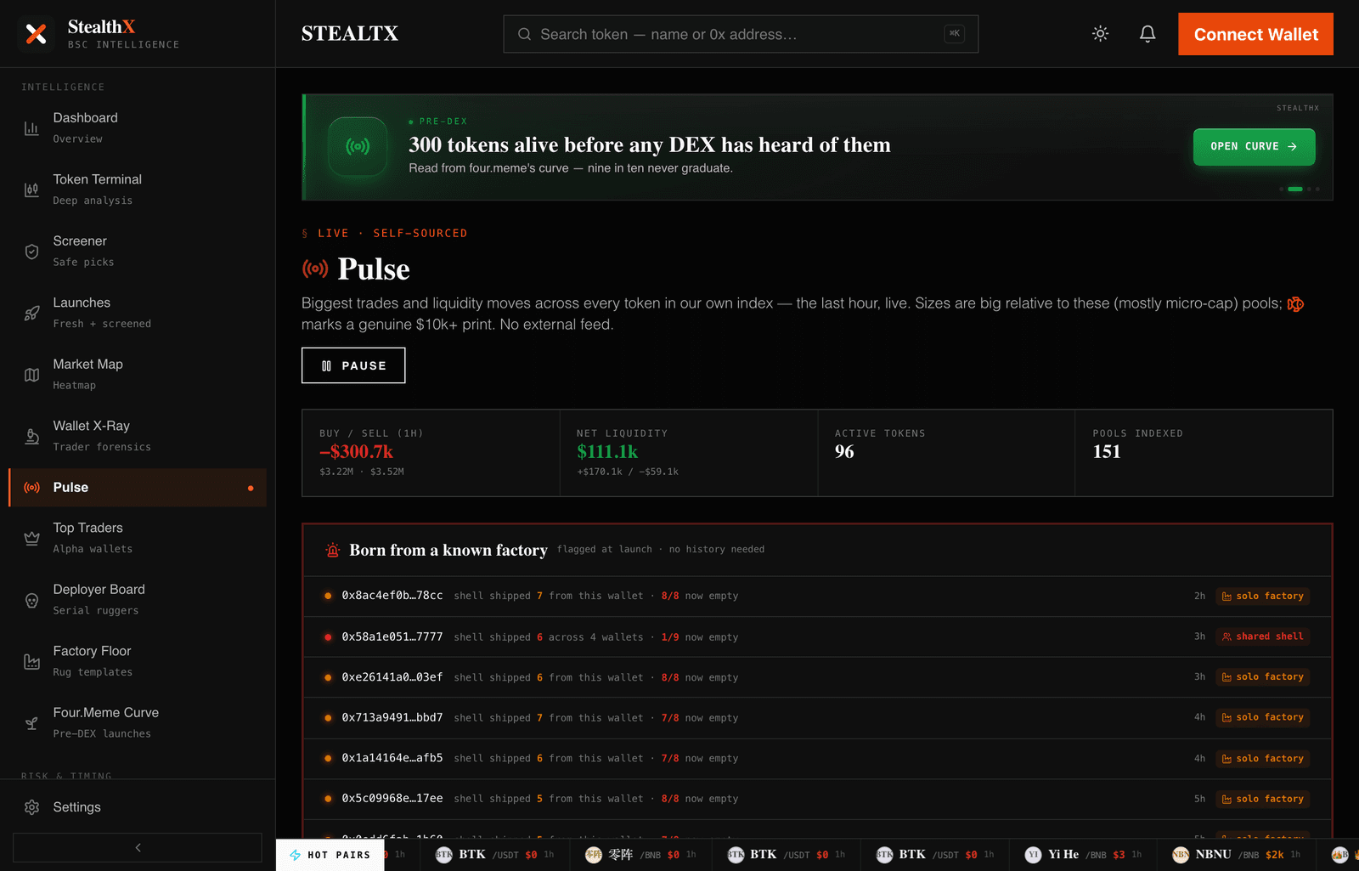1359x871 pixels.
Task: Click the StealthX logo icon
Action: coord(36,34)
